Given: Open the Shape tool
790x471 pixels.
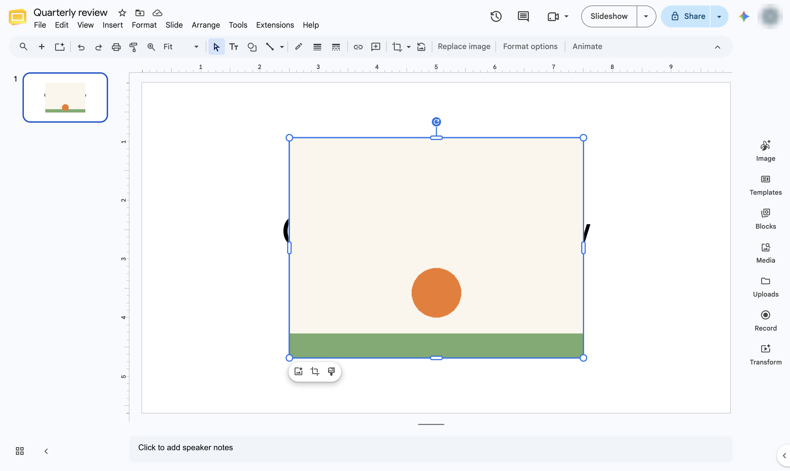Looking at the screenshot, I should coord(252,47).
